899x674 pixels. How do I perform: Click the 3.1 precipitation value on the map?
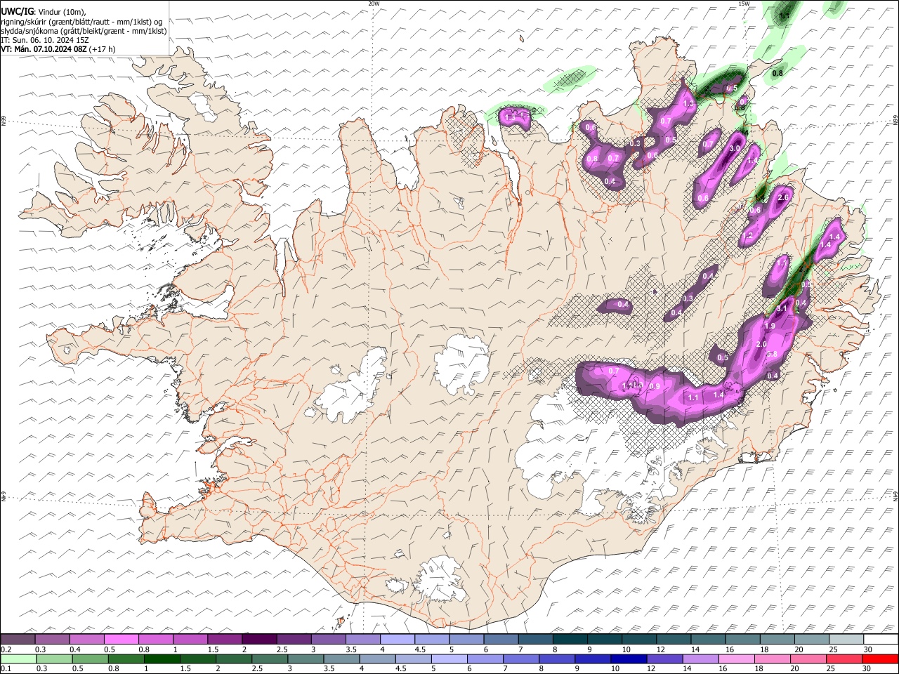coord(781,308)
